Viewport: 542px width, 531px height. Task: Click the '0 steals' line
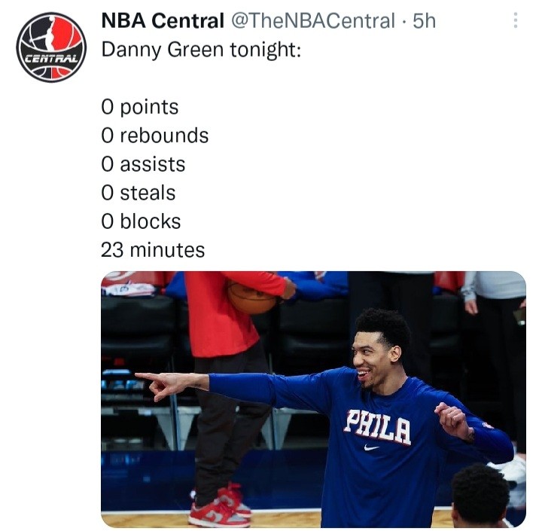139,193
